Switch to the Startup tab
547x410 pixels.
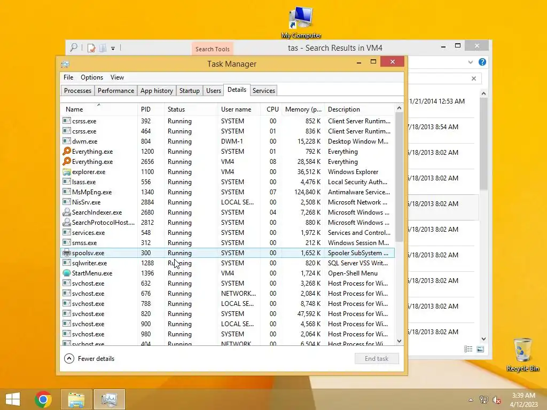click(x=190, y=91)
